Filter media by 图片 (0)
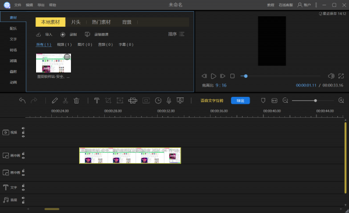This screenshot has width=349, height=213. click(85, 45)
